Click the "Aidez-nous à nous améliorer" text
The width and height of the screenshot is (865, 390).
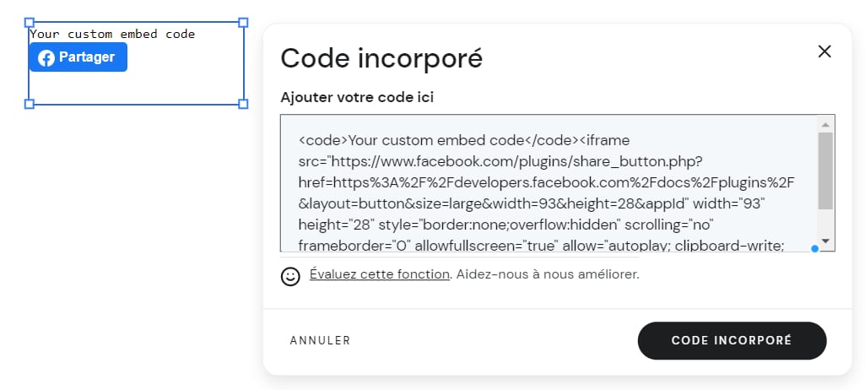coord(548,274)
